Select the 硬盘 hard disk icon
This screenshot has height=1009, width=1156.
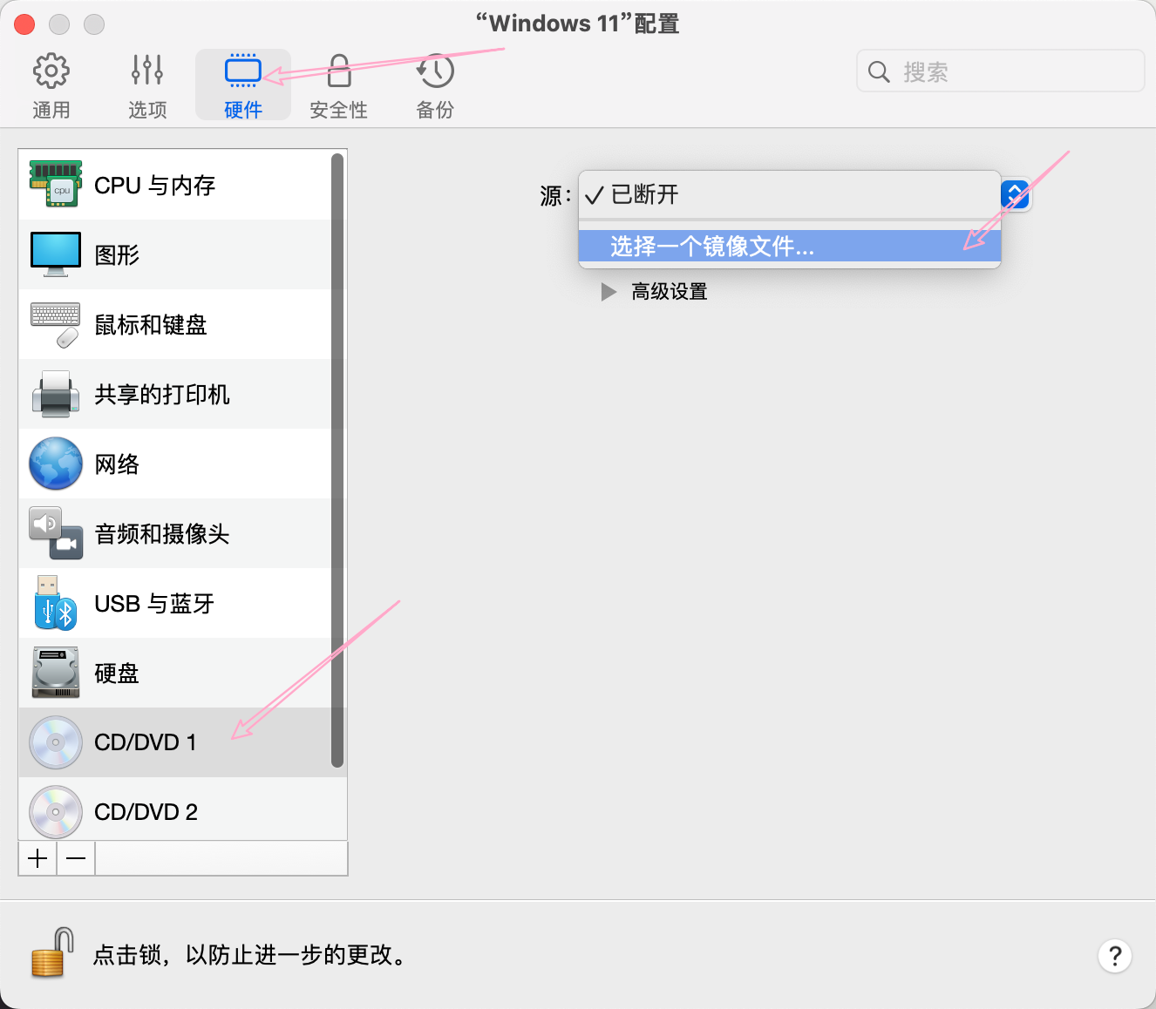click(56, 673)
